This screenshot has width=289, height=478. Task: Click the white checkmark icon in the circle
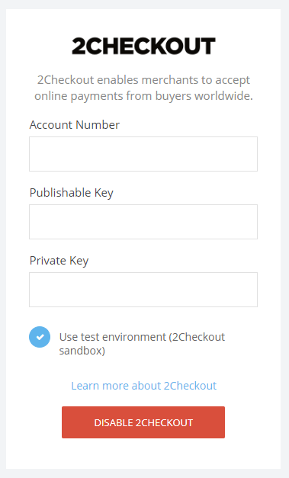pos(40,337)
